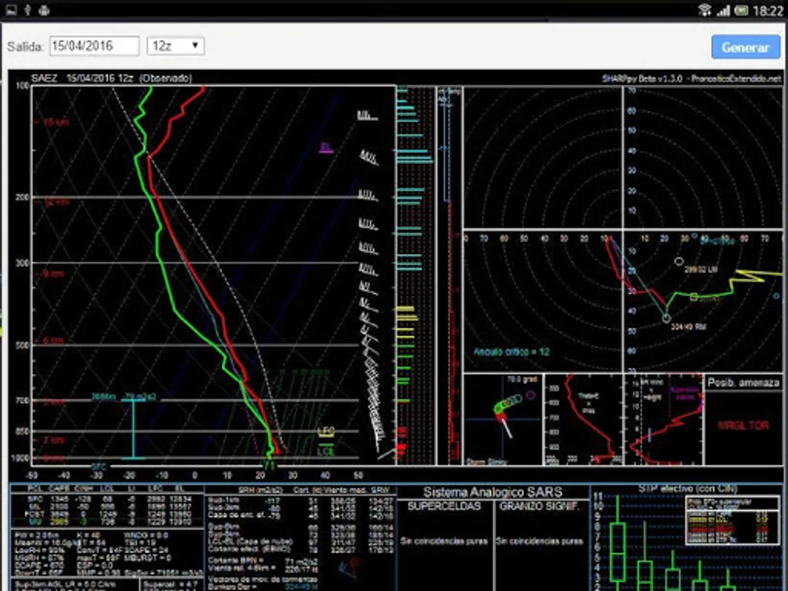The image size is (788, 591).
Task: Click the LCL level marker
Action: point(326,451)
